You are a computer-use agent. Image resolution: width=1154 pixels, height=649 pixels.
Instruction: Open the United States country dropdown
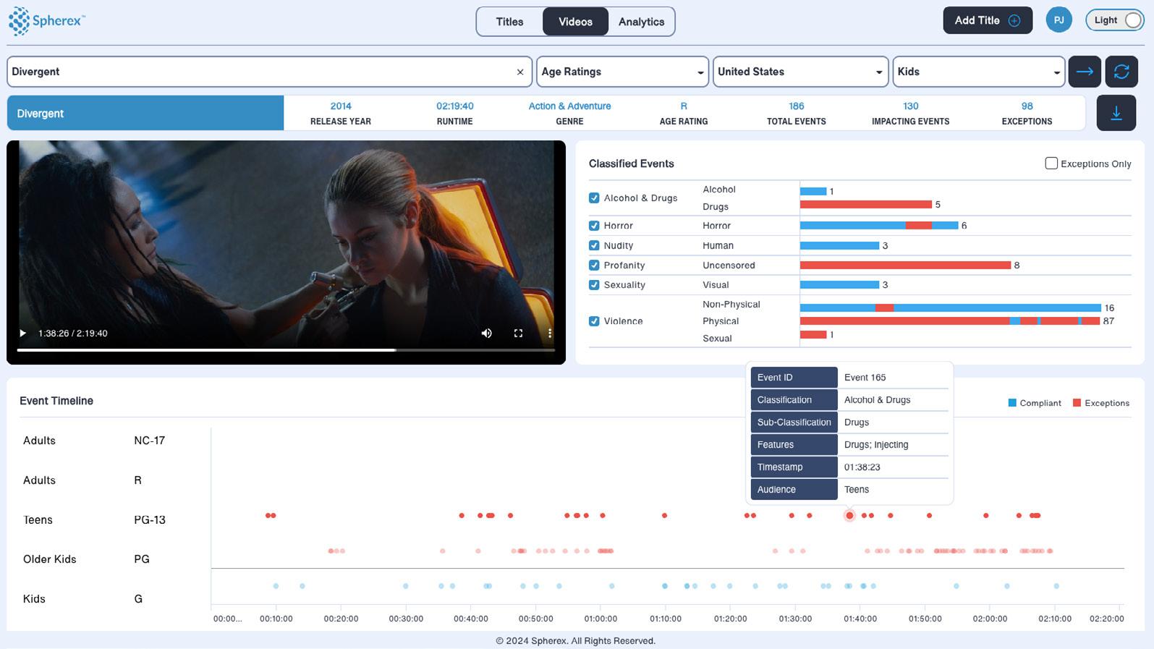[x=800, y=72]
